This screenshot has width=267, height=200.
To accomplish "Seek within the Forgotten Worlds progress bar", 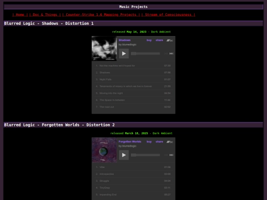I will [x=145, y=155].
